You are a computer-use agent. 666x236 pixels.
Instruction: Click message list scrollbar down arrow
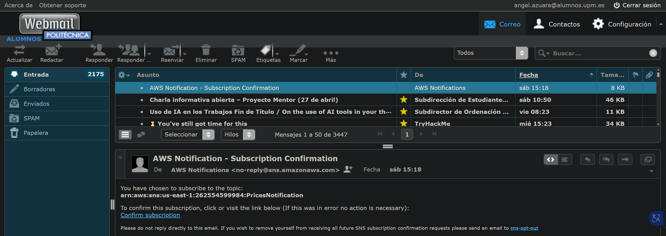[658, 124]
